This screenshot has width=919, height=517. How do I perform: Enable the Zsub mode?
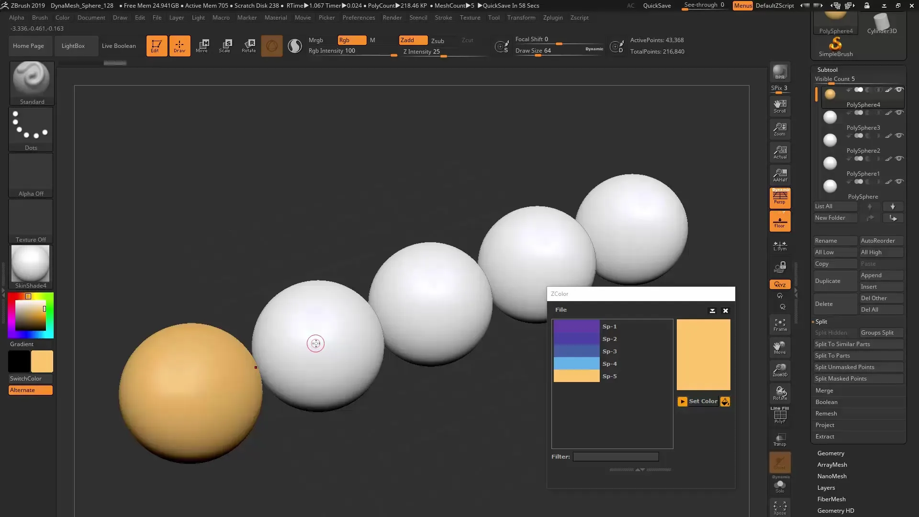(437, 41)
